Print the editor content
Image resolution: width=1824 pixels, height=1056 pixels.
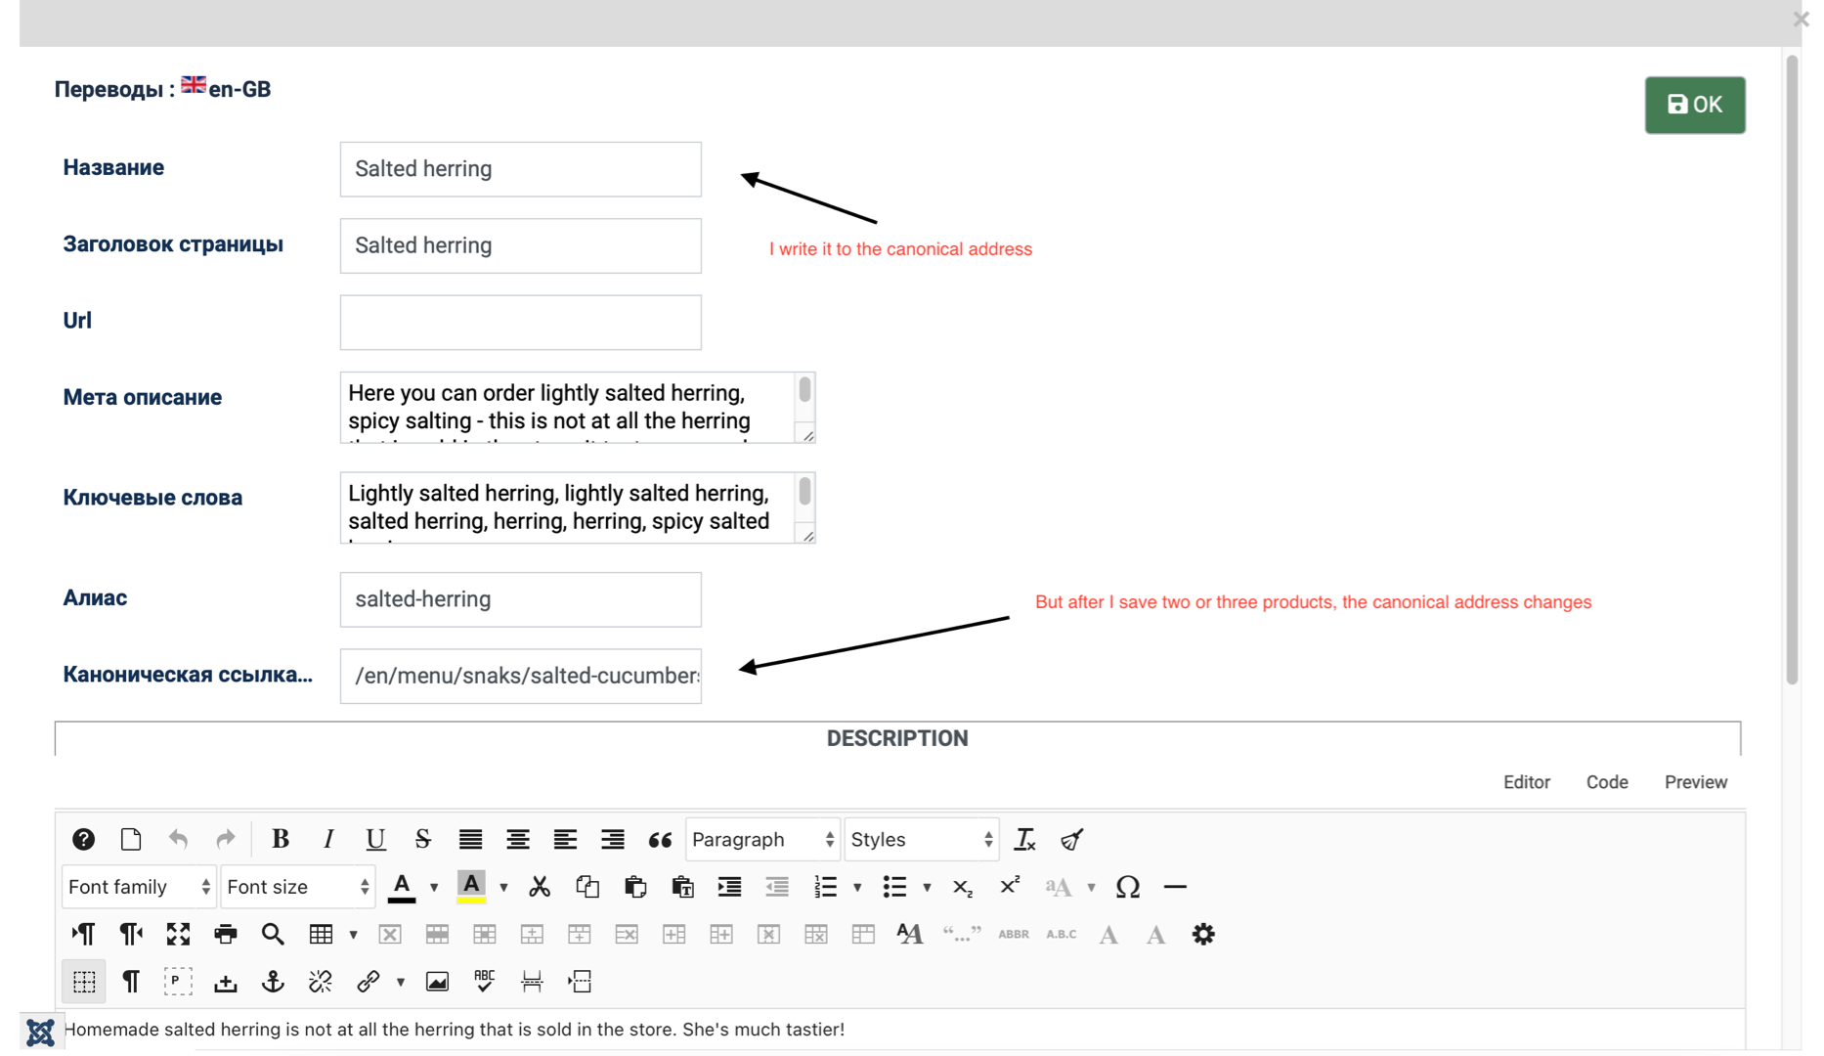coord(226,934)
